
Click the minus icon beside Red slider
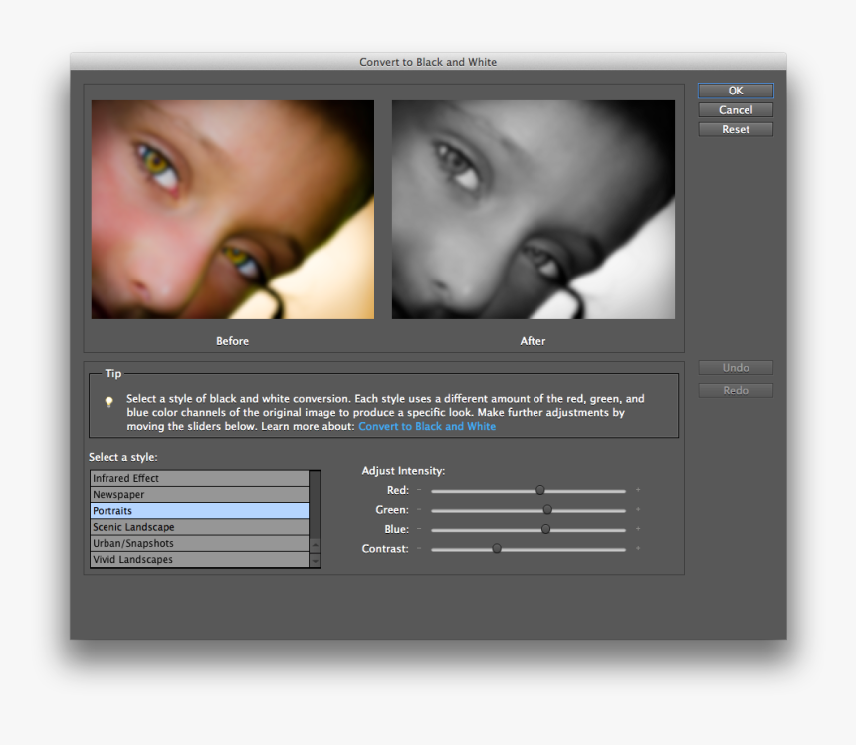click(419, 490)
